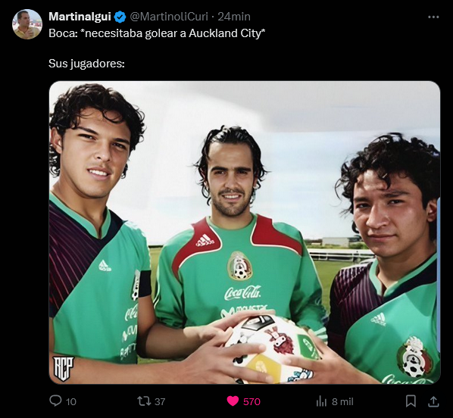Click the 24min timestamp

[234, 17]
